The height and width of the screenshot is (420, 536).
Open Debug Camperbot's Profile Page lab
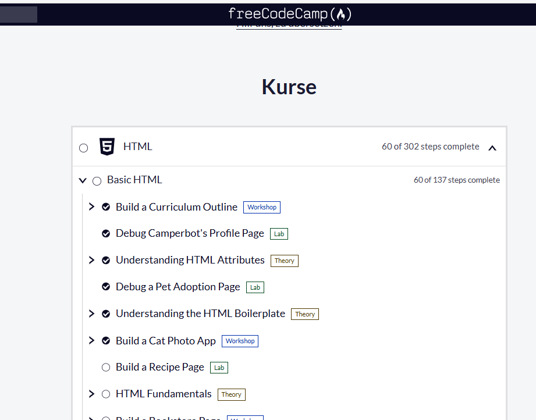point(190,233)
